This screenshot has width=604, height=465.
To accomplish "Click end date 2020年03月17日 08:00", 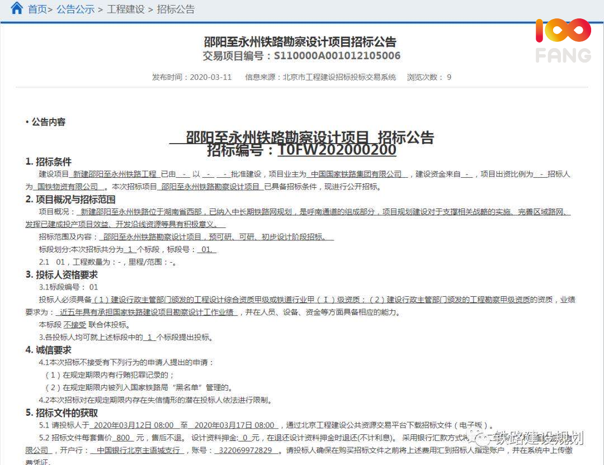I will 234,425.
